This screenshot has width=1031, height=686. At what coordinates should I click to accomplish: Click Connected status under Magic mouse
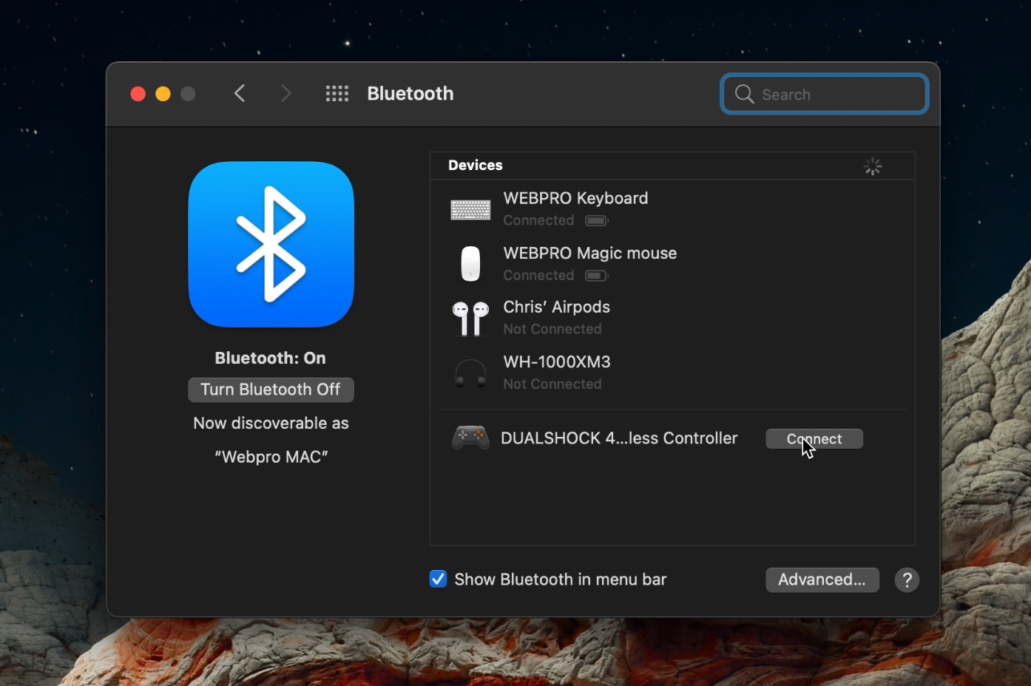coord(538,275)
